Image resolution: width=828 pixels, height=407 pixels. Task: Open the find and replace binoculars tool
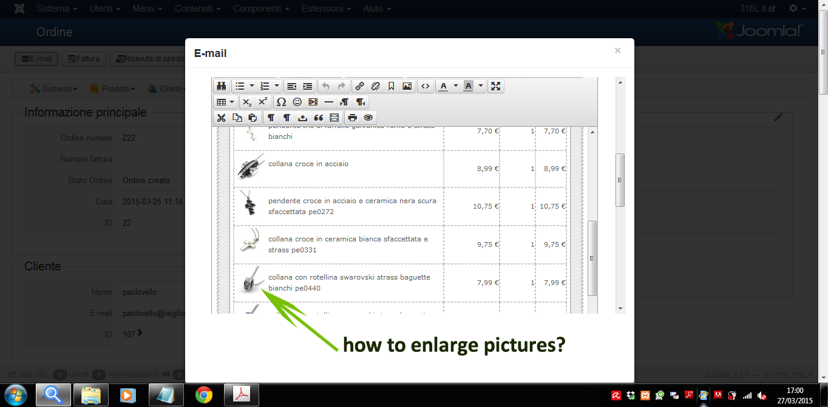(222, 86)
